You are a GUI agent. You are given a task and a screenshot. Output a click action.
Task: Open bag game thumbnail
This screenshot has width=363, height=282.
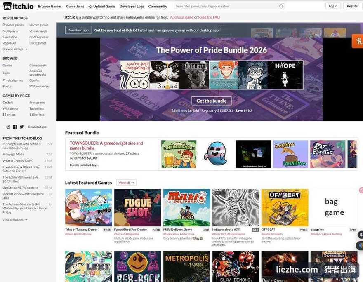(x=334, y=207)
